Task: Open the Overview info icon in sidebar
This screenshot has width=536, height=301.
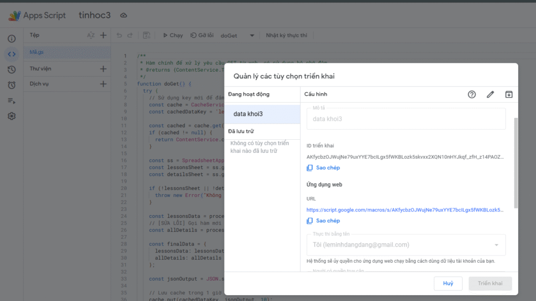Action: click(x=12, y=39)
